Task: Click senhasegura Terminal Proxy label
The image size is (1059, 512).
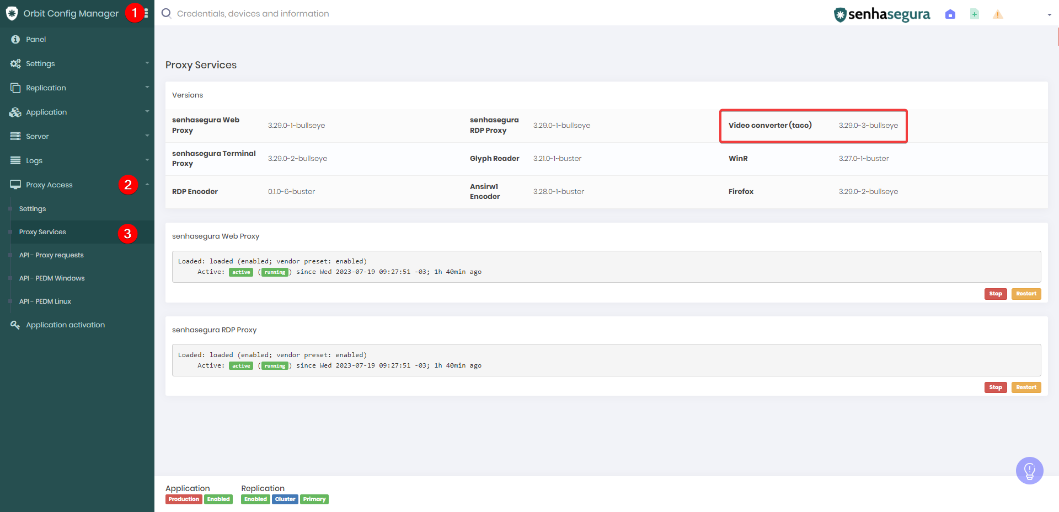Action: 214,159
